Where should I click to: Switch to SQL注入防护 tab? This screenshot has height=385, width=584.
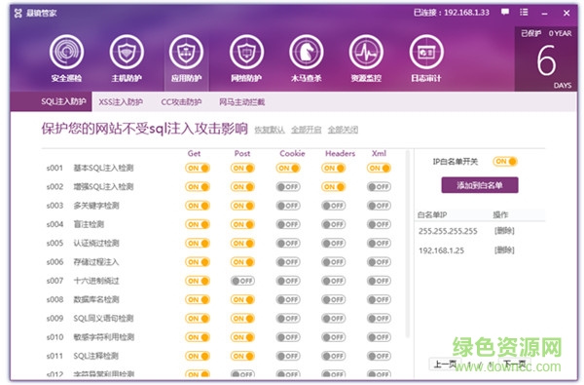[x=63, y=101]
